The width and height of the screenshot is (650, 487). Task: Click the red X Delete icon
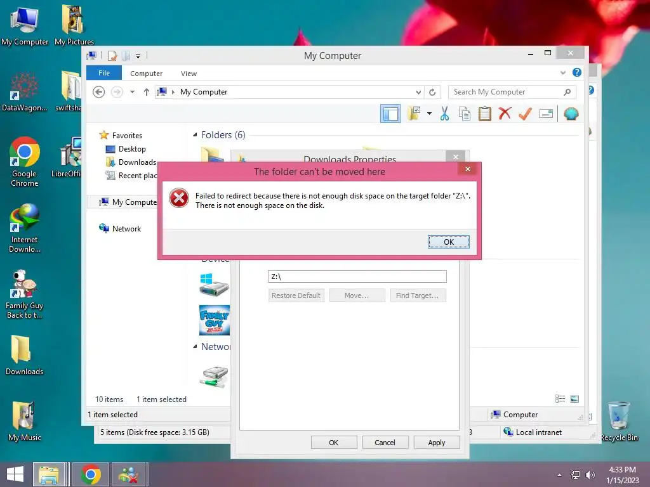click(x=505, y=114)
